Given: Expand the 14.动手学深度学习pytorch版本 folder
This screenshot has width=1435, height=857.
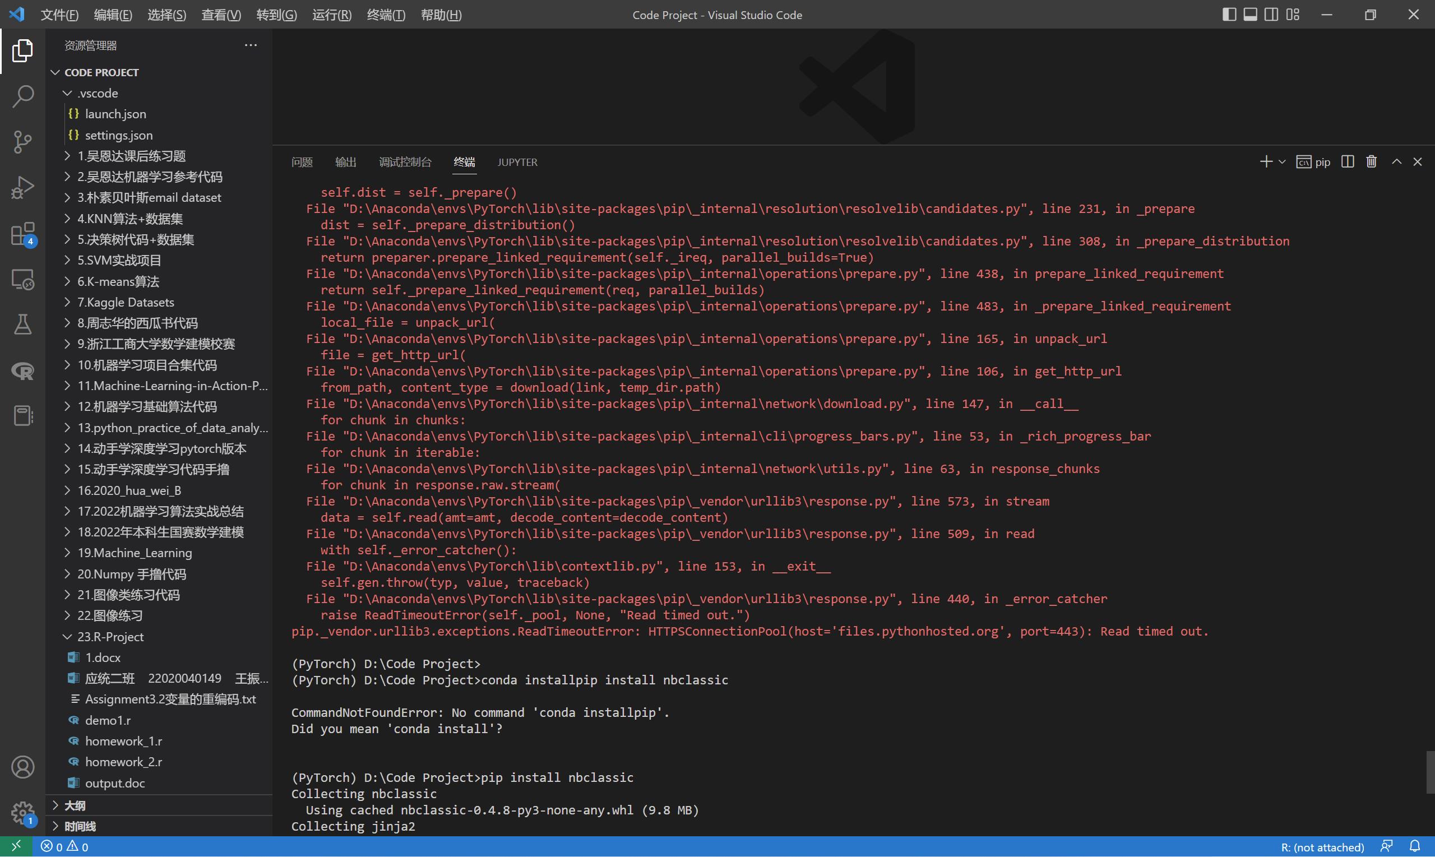Looking at the screenshot, I should [159, 449].
